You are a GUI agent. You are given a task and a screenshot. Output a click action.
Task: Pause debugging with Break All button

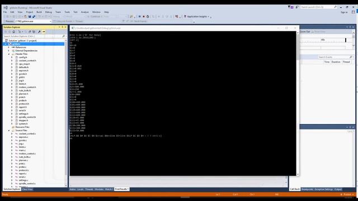[140, 17]
